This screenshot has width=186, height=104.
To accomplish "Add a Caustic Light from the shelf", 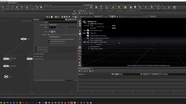I will tap(140, 8).
